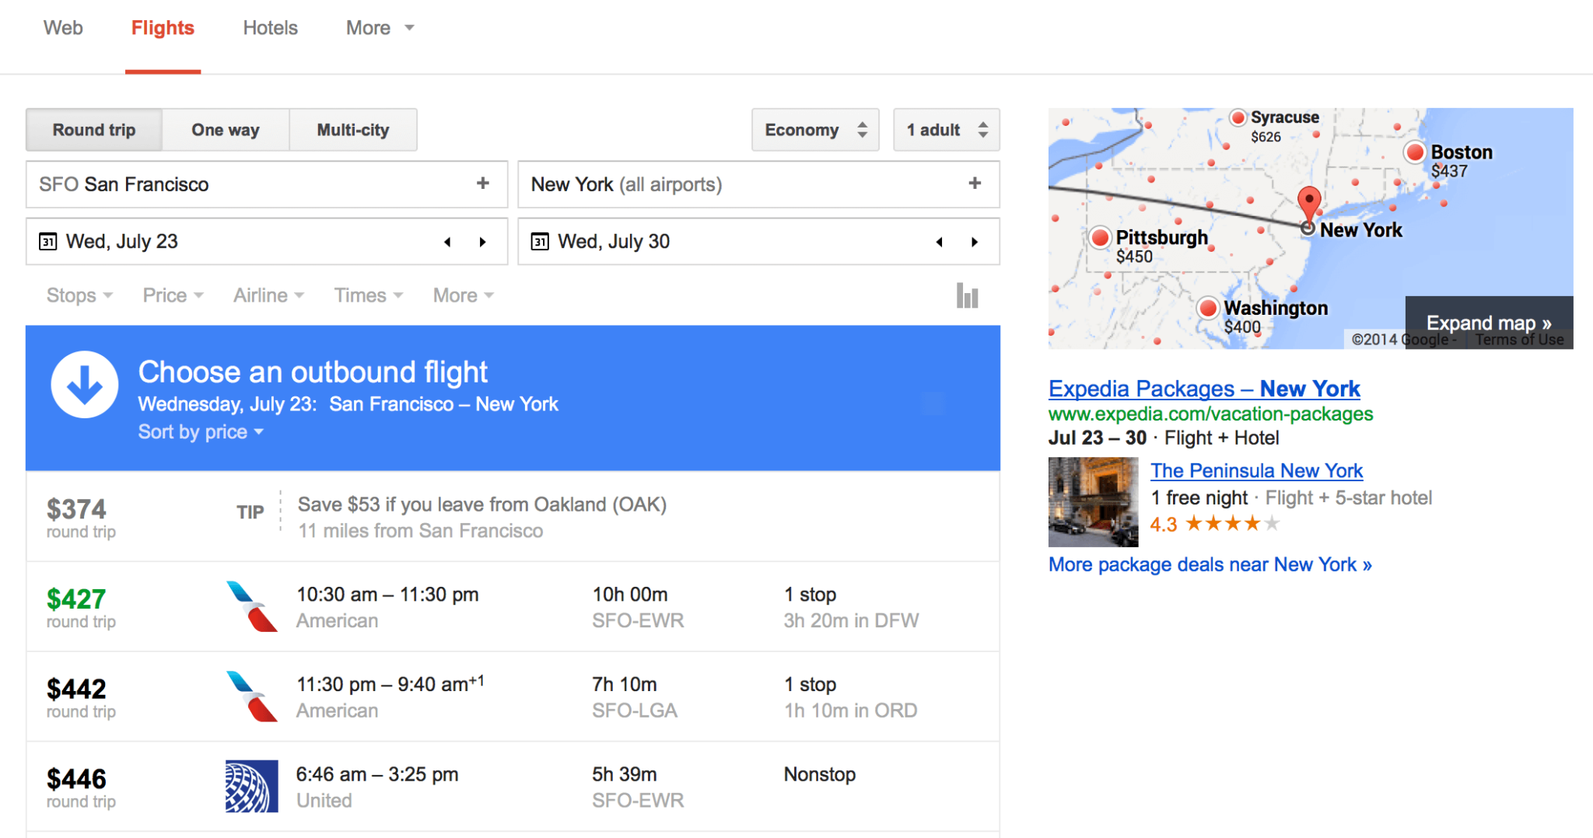Click the bar chart price graph icon

[x=967, y=295]
